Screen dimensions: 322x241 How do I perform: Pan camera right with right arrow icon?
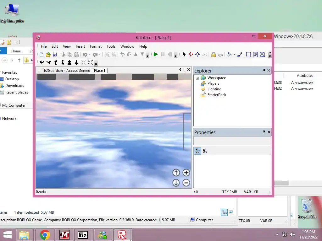pos(49,62)
